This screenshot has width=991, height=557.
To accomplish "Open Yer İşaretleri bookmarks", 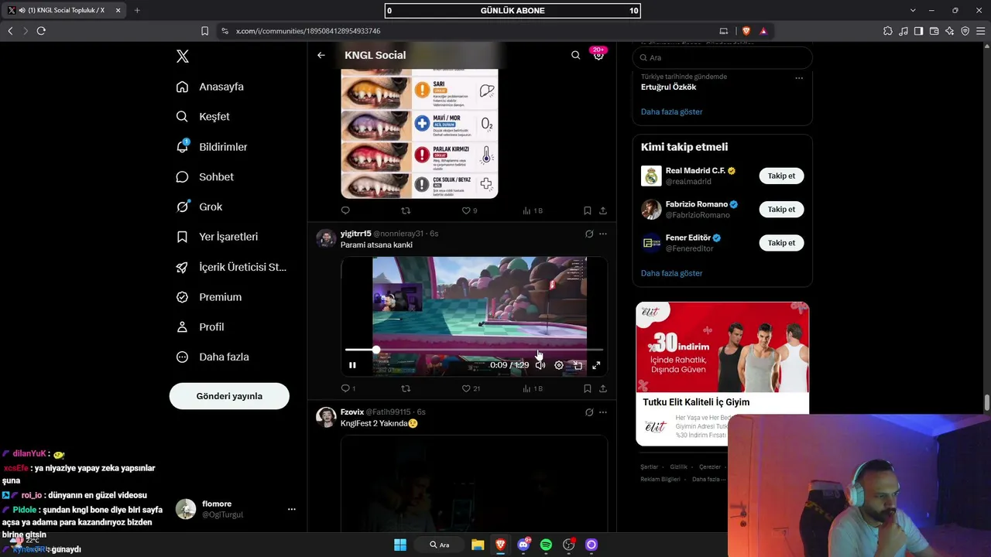I will pyautogui.click(x=218, y=237).
